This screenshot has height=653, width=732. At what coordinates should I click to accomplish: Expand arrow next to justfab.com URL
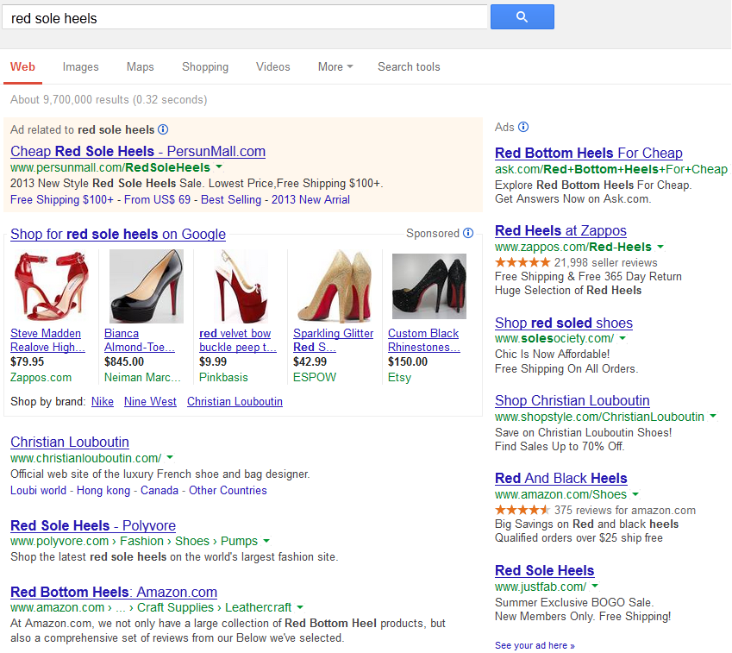[595, 585]
